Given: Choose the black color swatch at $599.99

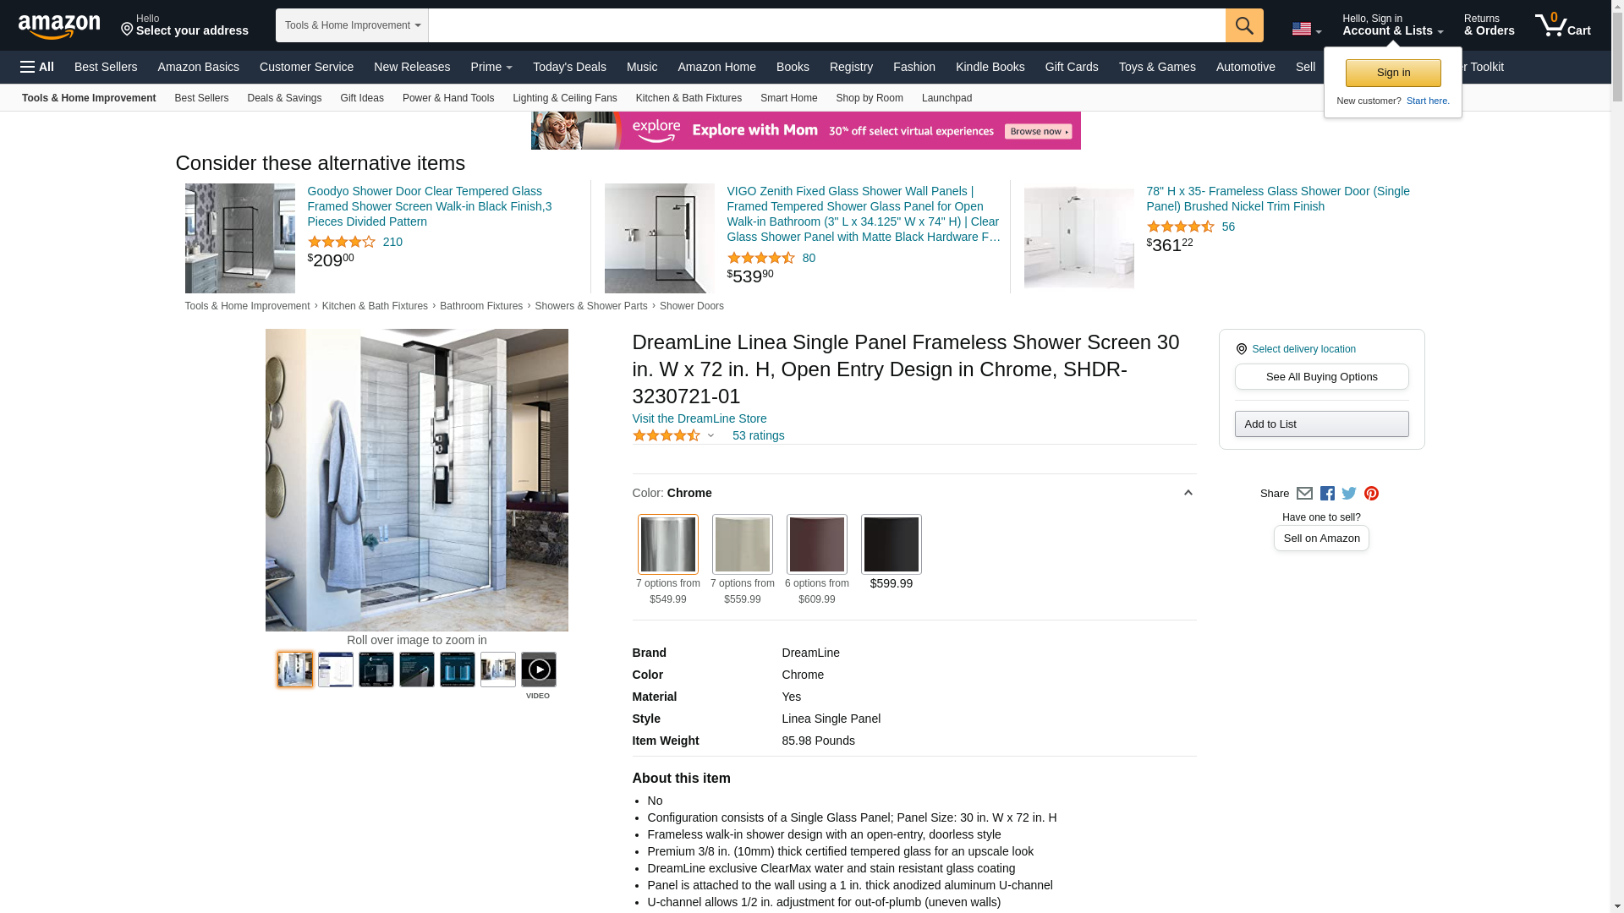Looking at the screenshot, I should point(892,544).
